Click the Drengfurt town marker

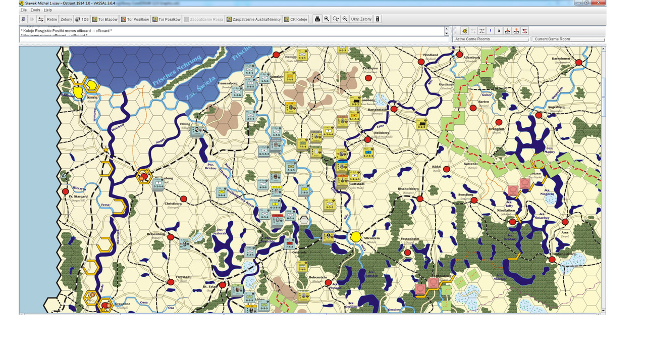(499, 122)
